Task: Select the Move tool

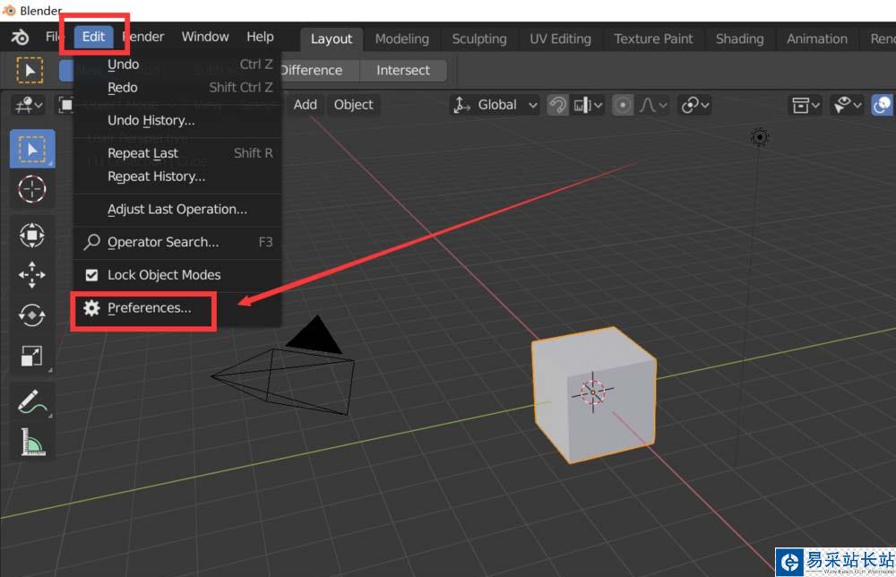Action: tap(32, 275)
